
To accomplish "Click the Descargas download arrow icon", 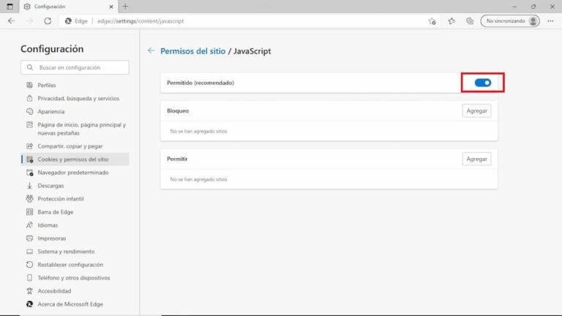I will pos(29,186).
